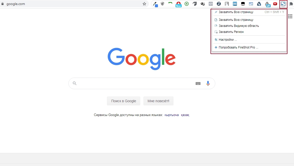Click the blue window image extension icon

tap(251, 4)
